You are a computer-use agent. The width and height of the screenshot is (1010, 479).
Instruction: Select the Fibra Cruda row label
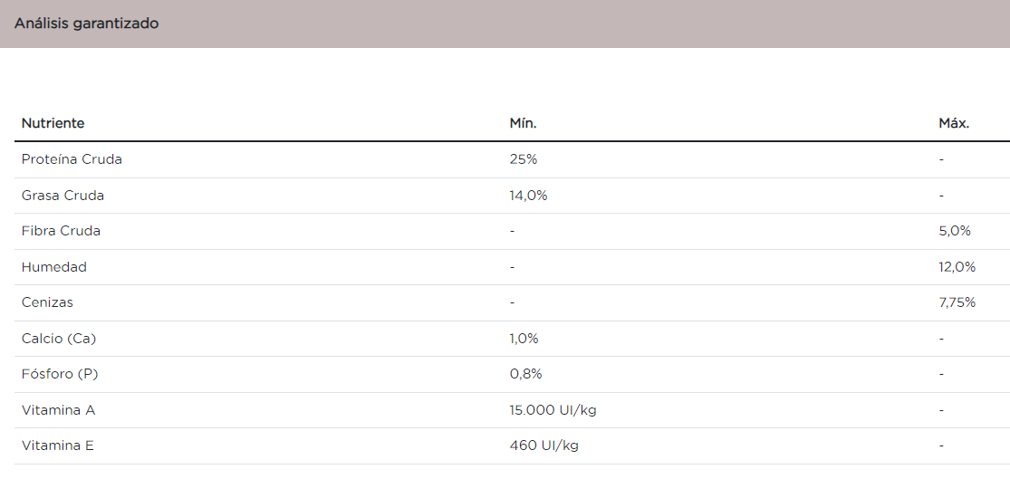pyautogui.click(x=61, y=231)
